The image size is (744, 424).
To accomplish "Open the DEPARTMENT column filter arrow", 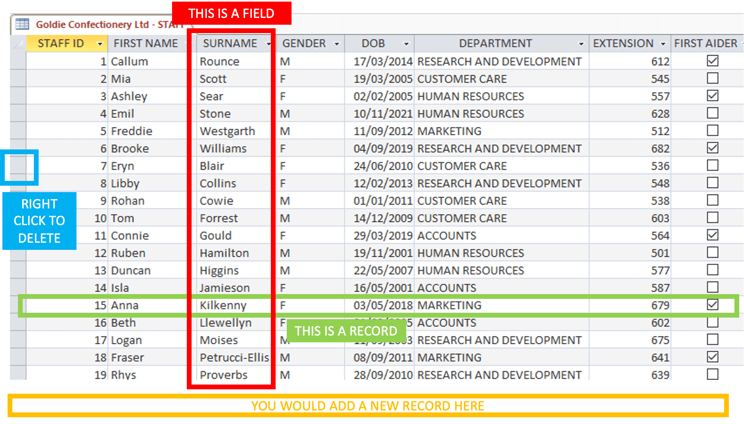I will tap(581, 44).
